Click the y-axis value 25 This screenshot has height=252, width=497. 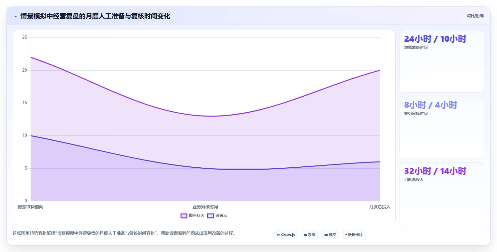(x=25, y=37)
